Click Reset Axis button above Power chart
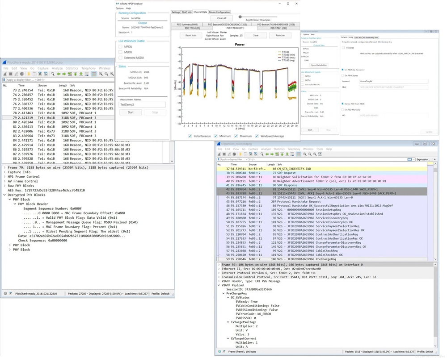Viewport: 447px width, 358px height. point(191,35)
